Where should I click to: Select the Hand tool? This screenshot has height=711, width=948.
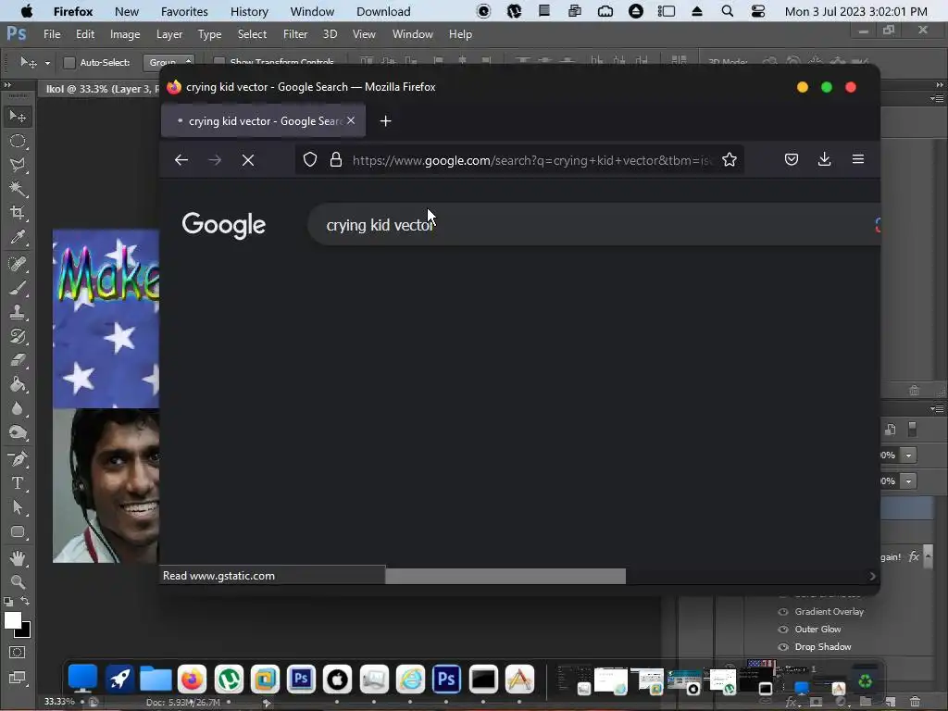coord(18,558)
